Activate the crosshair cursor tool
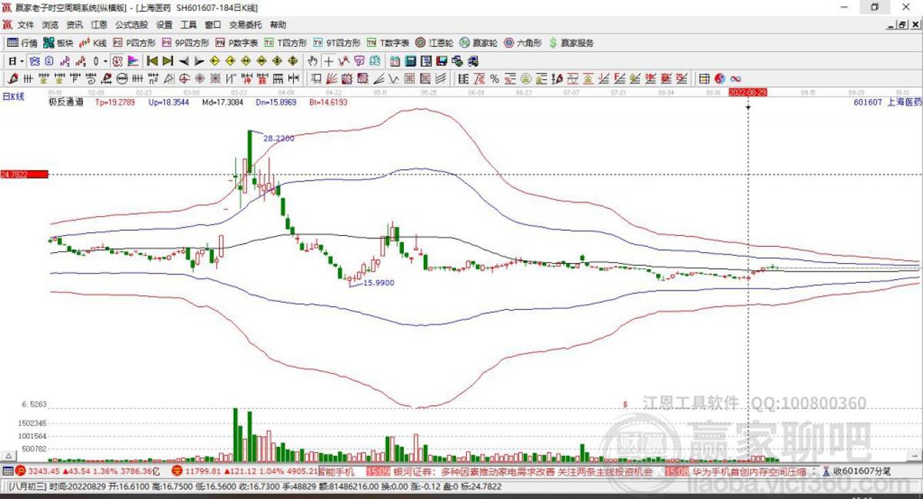The image size is (923, 499). pyautogui.click(x=328, y=60)
